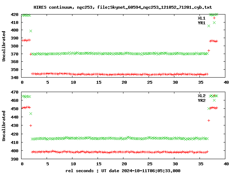The width and height of the screenshot is (233, 174).
Task: Click the 420 tick label on upper plot
Action: click(x=15, y=14)
